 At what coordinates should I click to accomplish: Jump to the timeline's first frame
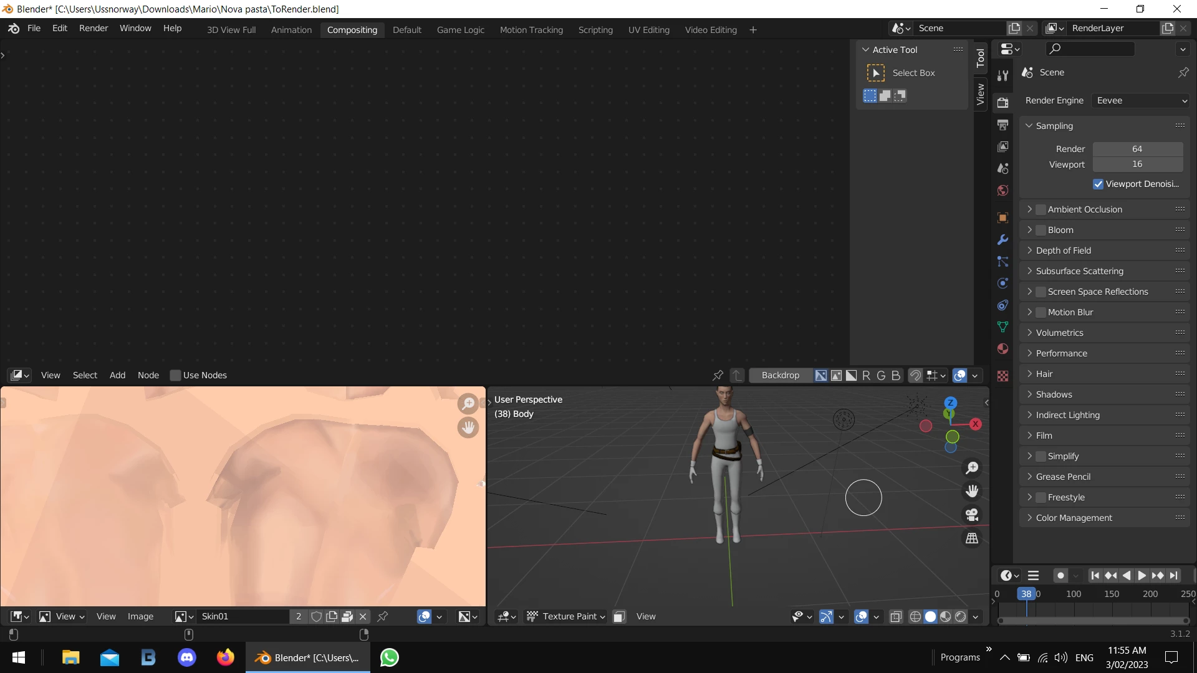pos(1095,576)
